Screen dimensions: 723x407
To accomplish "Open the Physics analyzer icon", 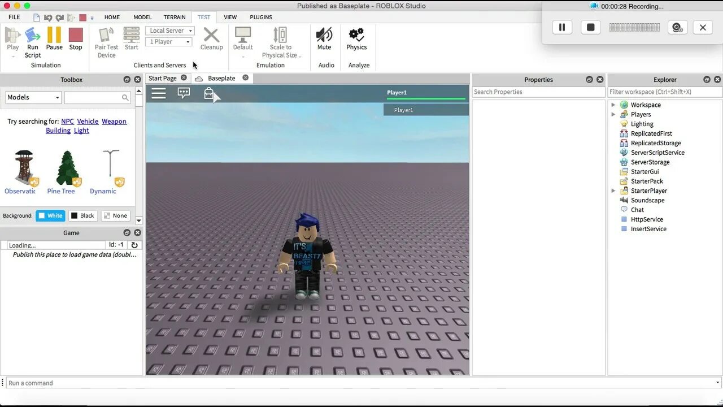I will (x=356, y=35).
